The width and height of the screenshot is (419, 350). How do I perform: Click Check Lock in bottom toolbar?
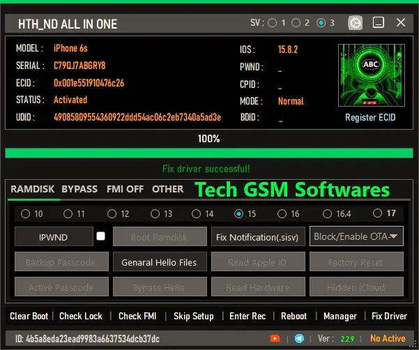(x=81, y=316)
